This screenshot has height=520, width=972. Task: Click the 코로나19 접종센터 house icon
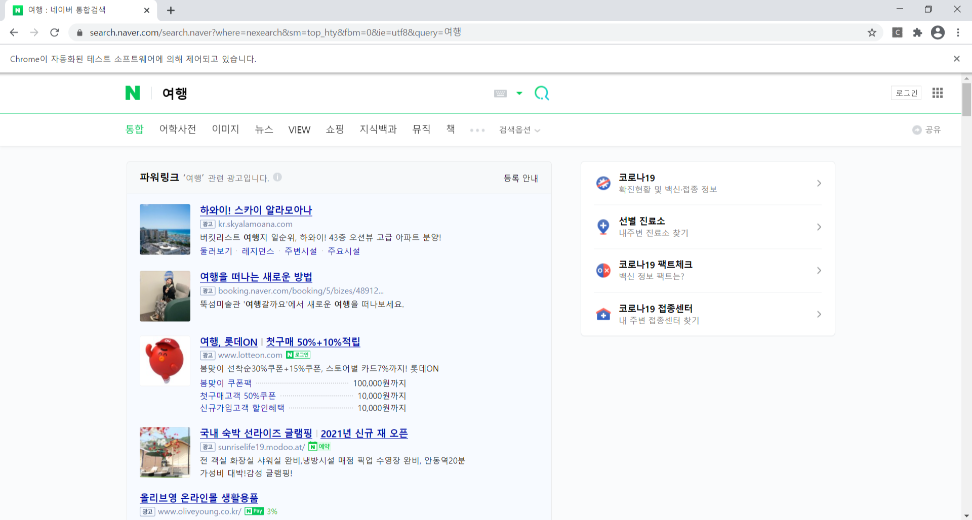(603, 314)
